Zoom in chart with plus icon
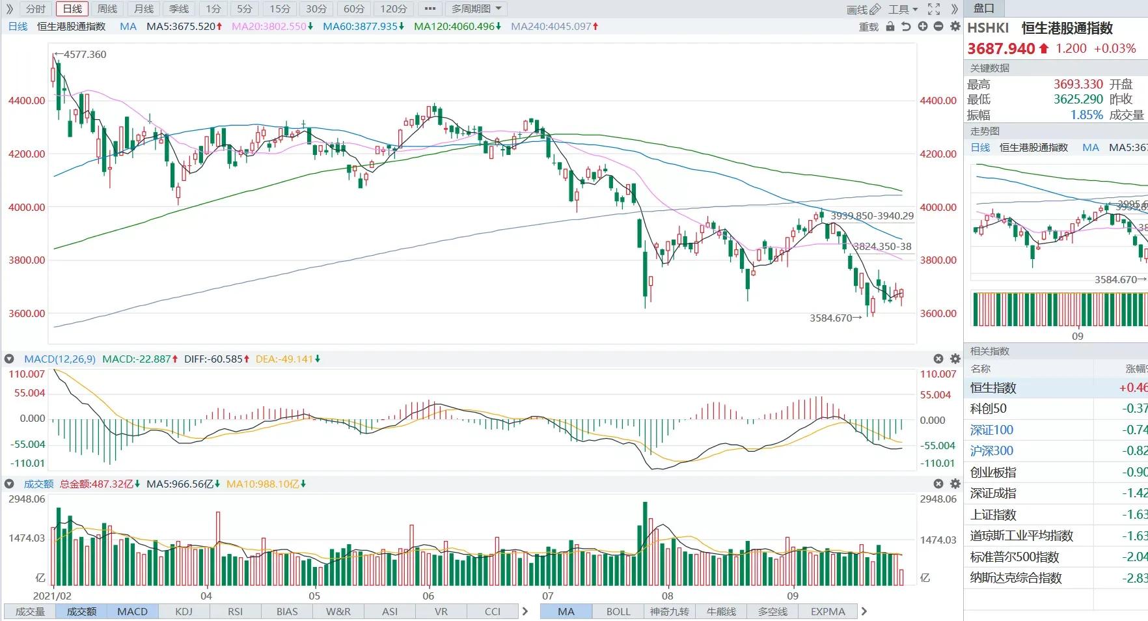 pos(923,27)
